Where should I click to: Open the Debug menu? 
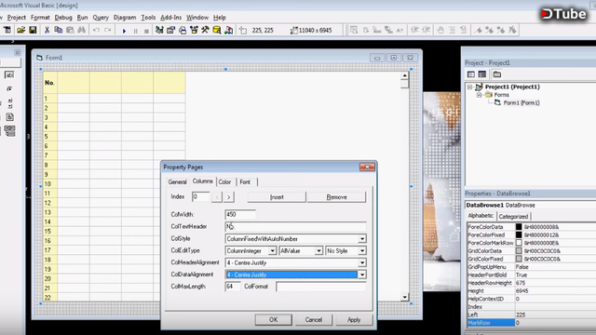pos(63,18)
